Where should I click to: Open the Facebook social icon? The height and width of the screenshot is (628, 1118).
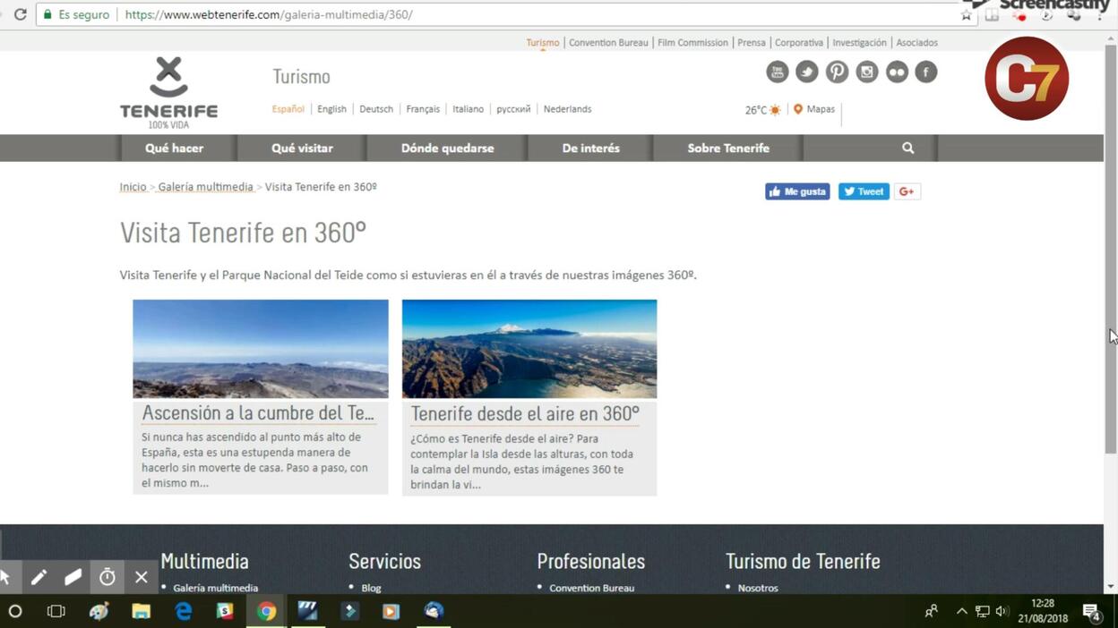pyautogui.click(x=926, y=72)
